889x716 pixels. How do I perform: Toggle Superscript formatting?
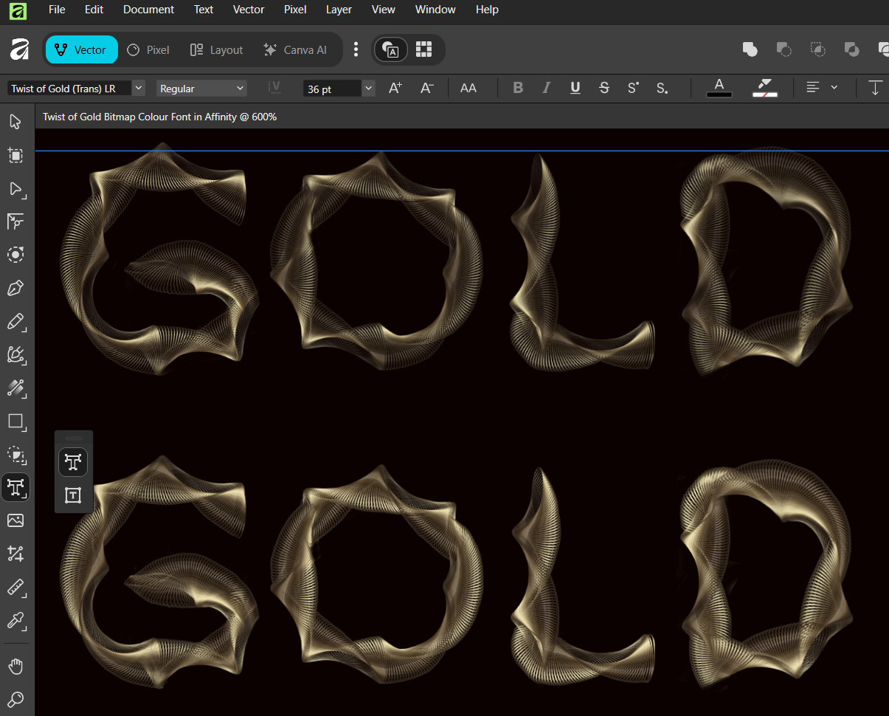(x=633, y=88)
